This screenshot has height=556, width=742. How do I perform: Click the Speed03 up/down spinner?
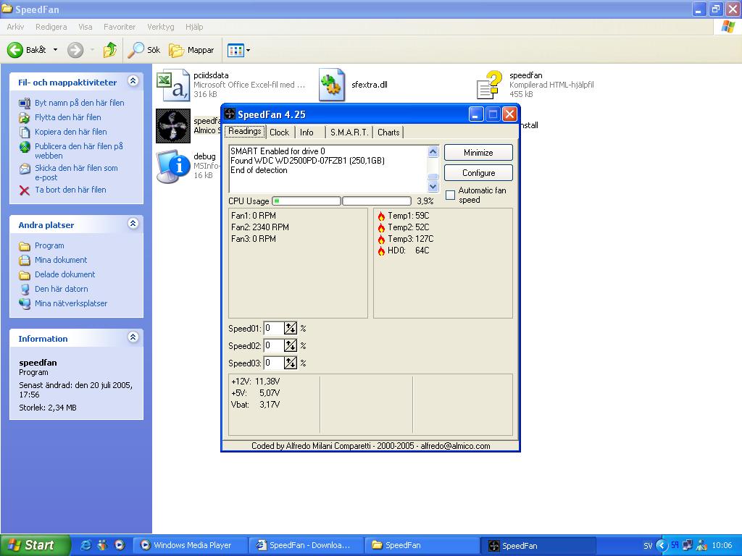coord(291,363)
